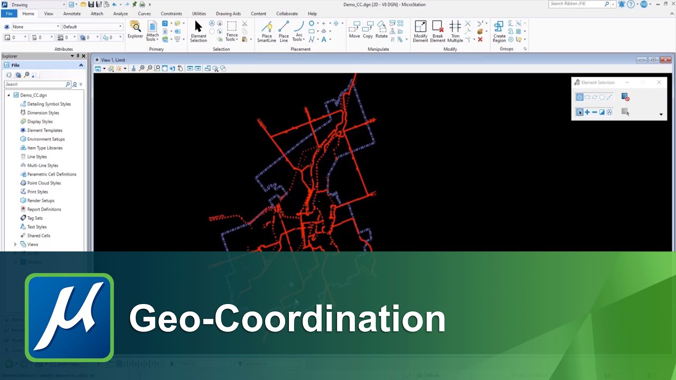Switch to the View ribbon tab
676x380 pixels.
point(49,14)
